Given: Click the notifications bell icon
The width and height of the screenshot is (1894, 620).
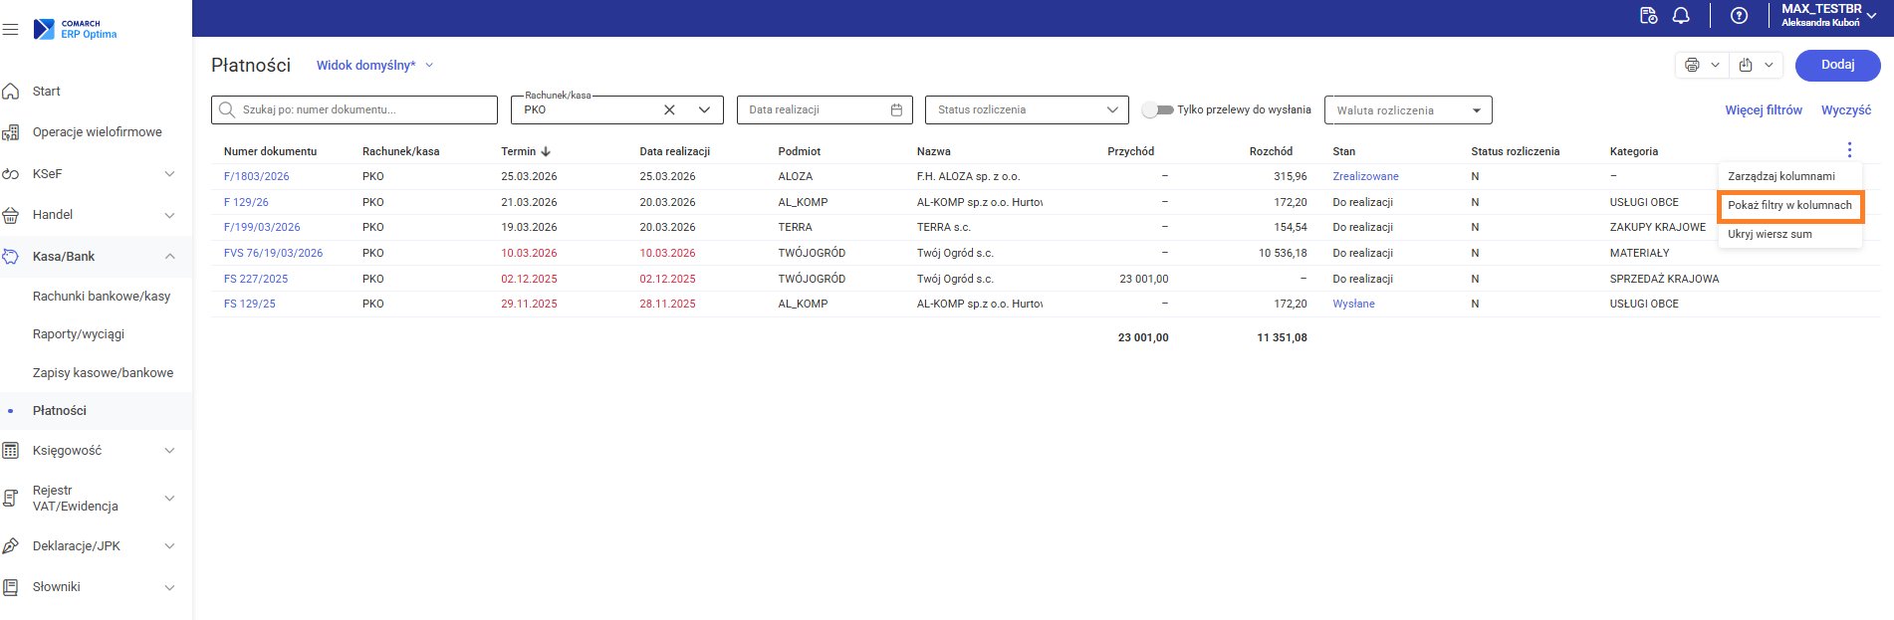Looking at the screenshot, I should coord(1681,16).
